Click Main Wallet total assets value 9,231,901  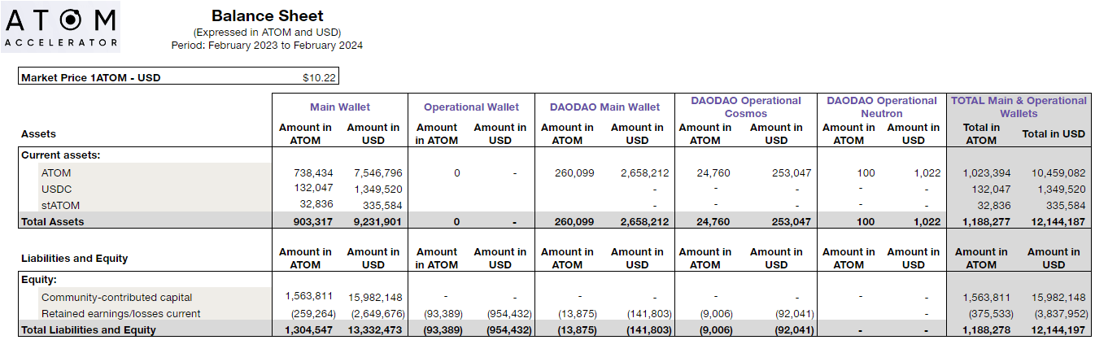(x=377, y=221)
